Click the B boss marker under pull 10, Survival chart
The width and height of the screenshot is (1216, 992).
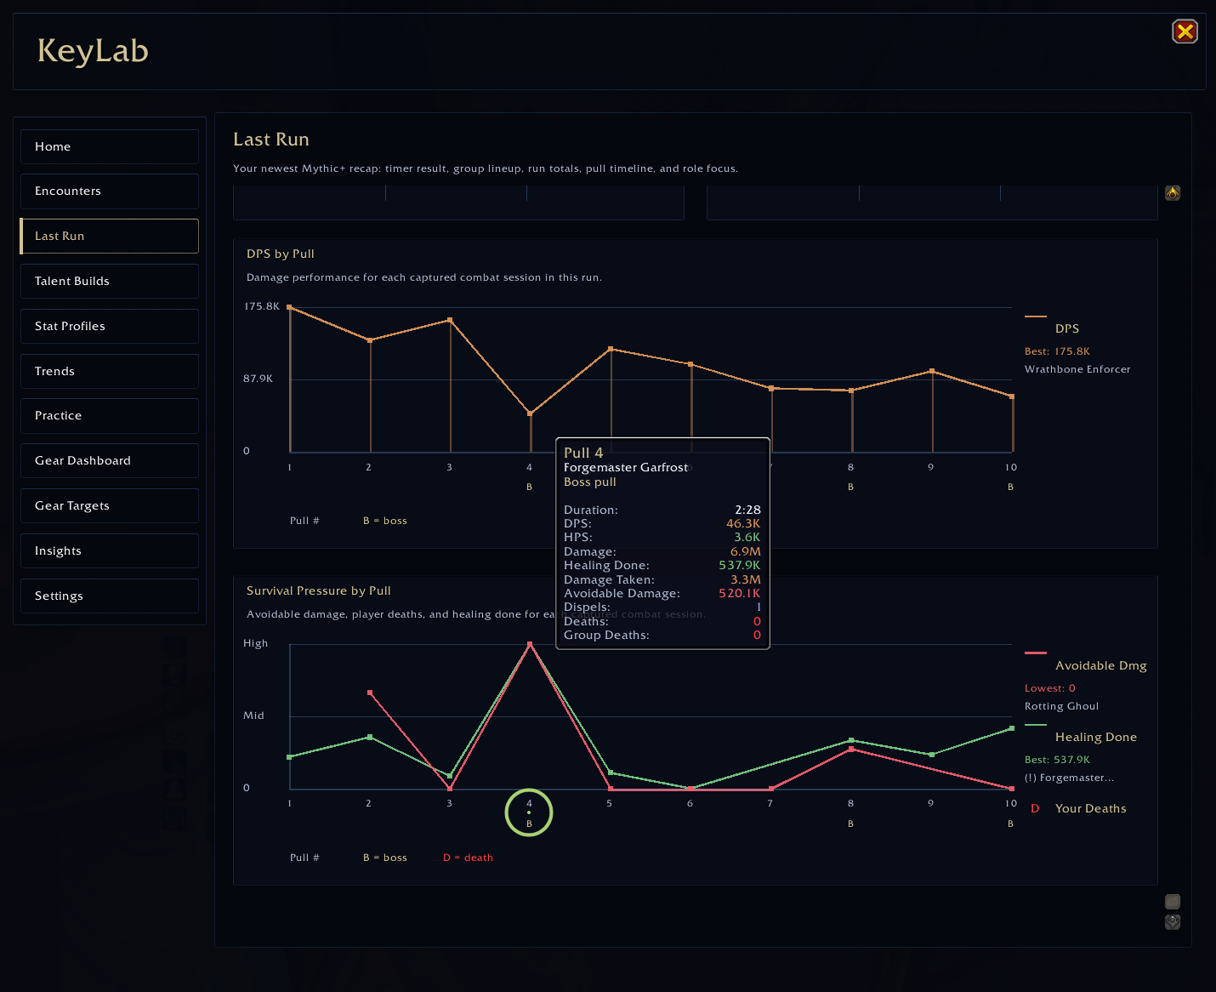pyautogui.click(x=1010, y=824)
